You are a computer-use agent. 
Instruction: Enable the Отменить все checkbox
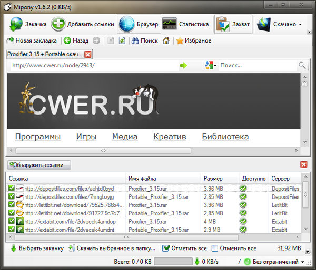[215, 248]
